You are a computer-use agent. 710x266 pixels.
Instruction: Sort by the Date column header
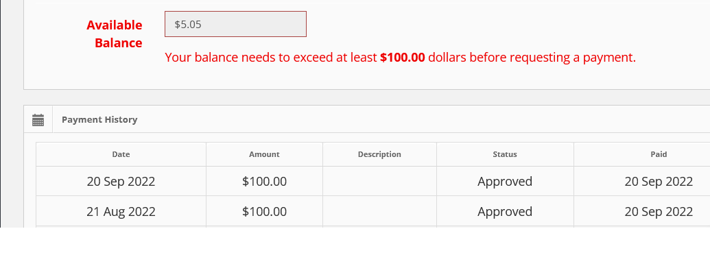click(x=121, y=154)
